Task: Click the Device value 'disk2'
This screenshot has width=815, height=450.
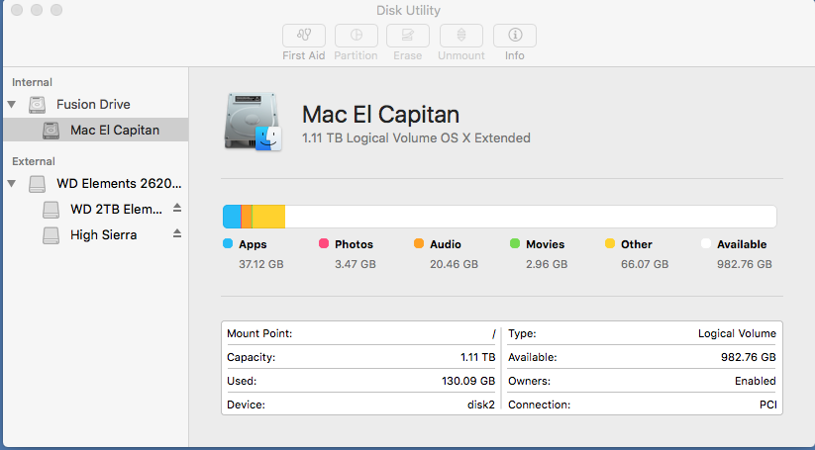Action: pos(481,405)
